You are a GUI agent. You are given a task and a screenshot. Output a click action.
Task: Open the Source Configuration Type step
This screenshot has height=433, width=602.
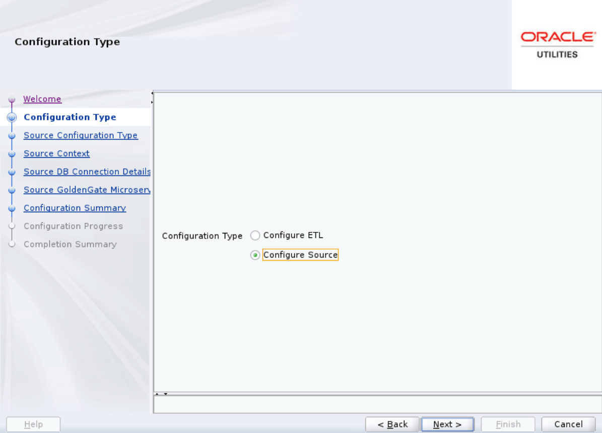81,135
